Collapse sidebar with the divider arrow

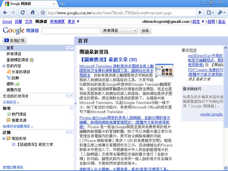point(75,103)
